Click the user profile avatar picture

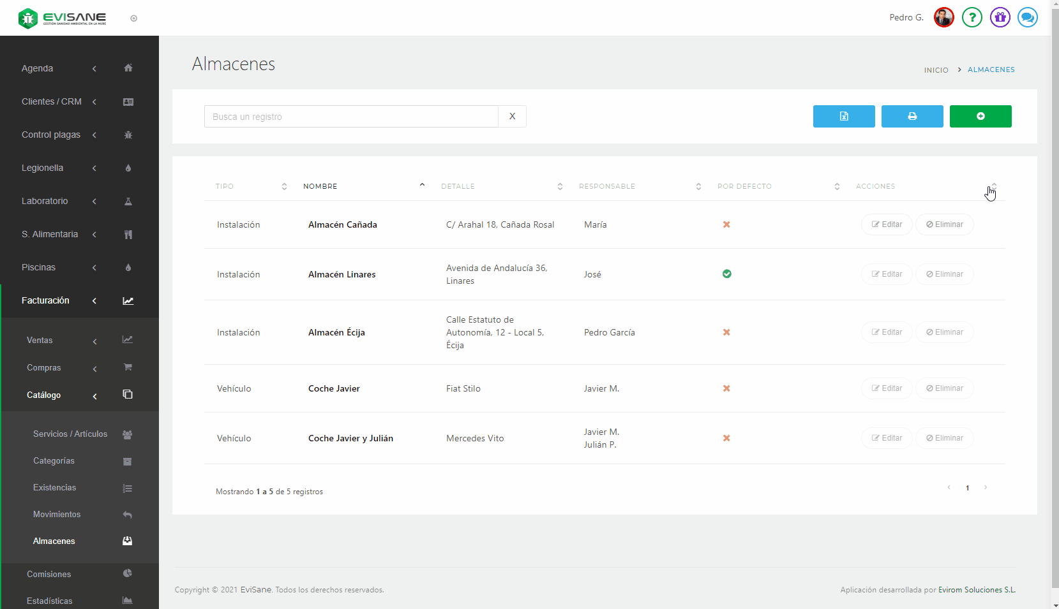pyautogui.click(x=943, y=17)
